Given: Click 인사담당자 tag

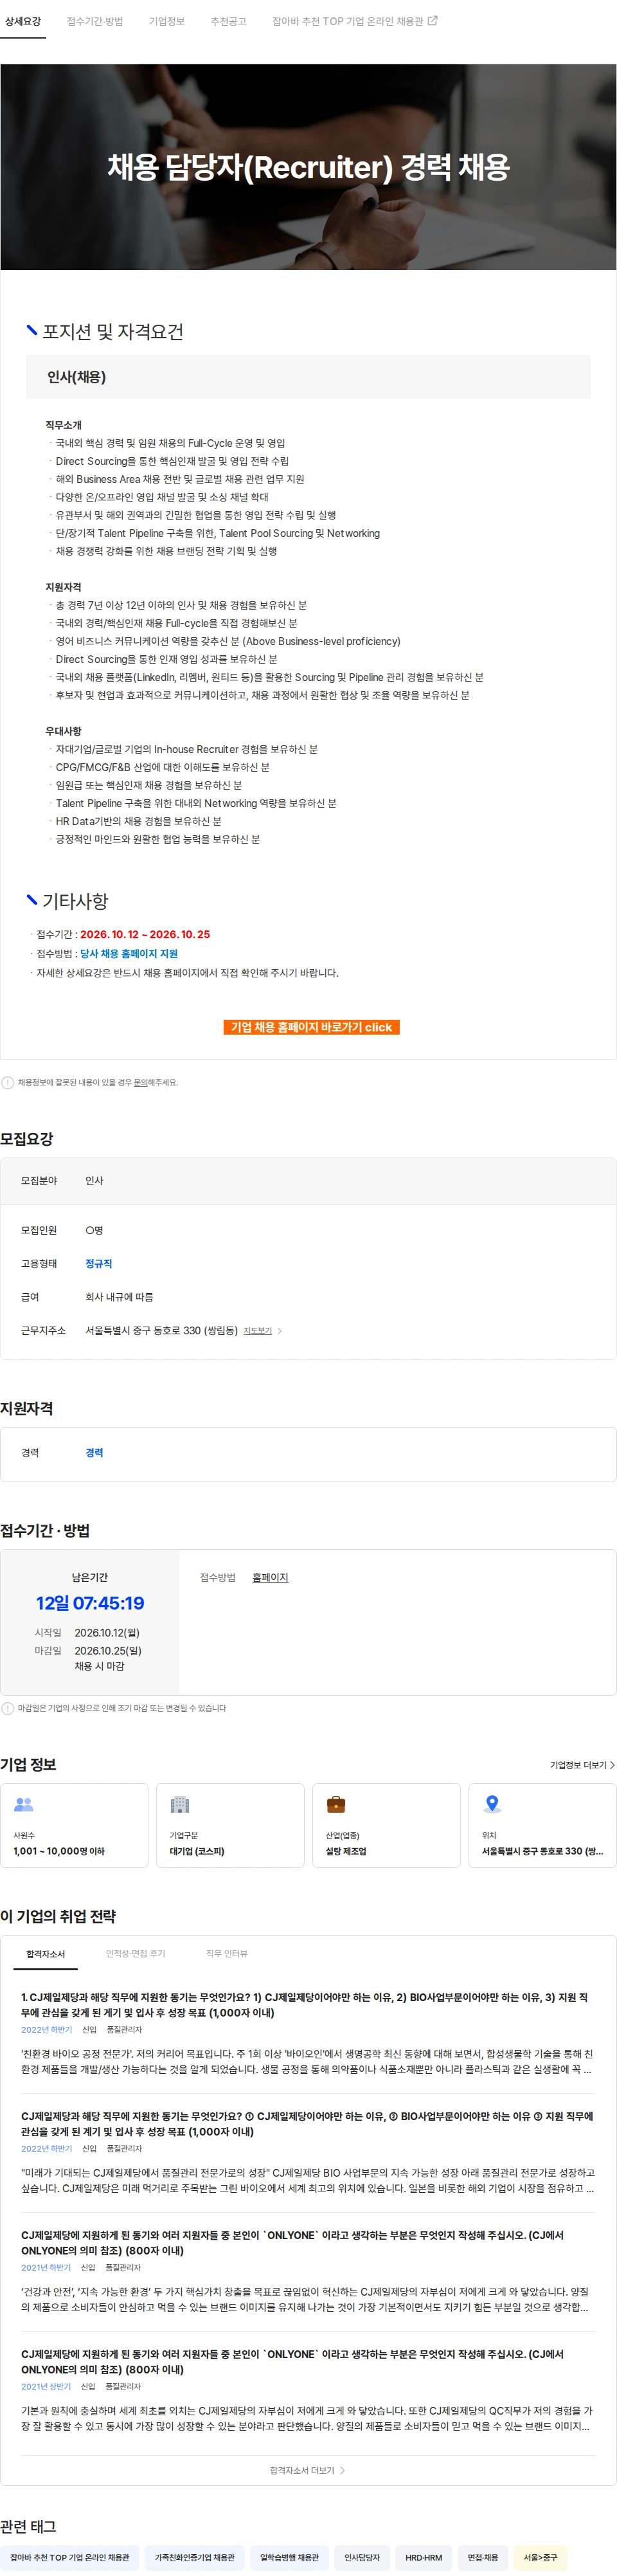Looking at the screenshot, I should click(x=362, y=2557).
